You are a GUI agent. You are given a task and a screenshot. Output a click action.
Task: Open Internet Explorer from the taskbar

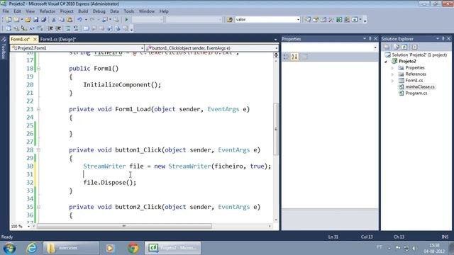(x=31, y=248)
